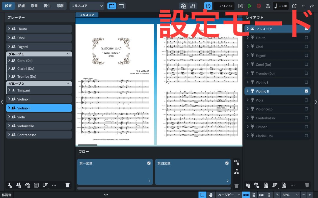Check the Viola layout checkbox
This screenshot has width=318, height=198.
(x=307, y=100)
